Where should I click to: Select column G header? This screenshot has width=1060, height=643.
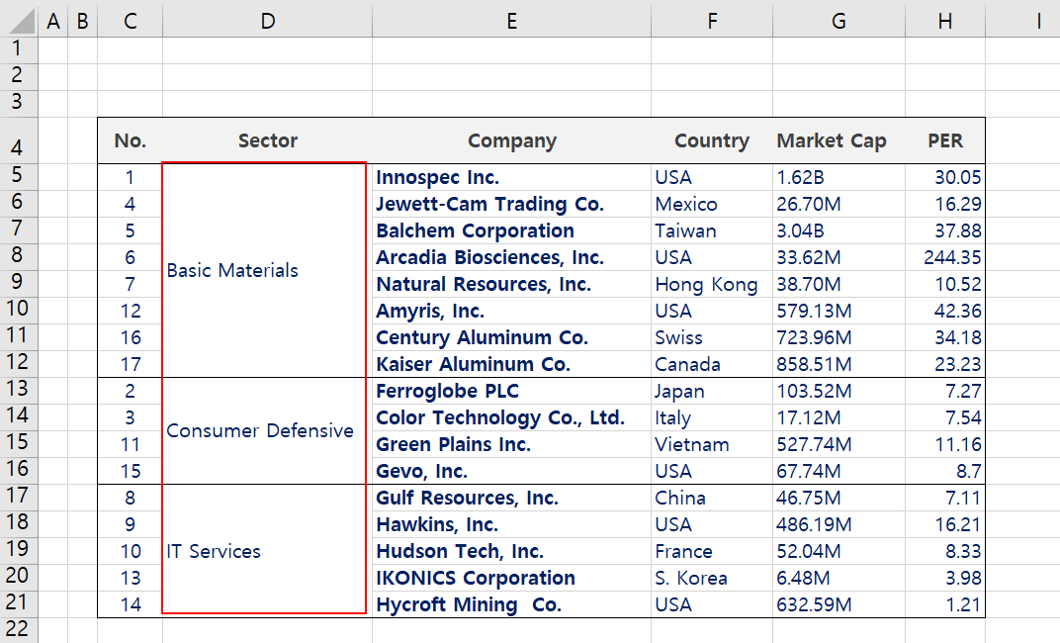point(839,21)
